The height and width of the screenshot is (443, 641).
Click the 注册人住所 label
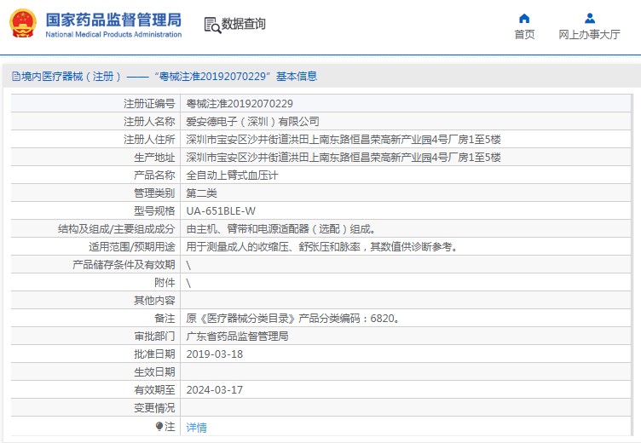coord(149,140)
